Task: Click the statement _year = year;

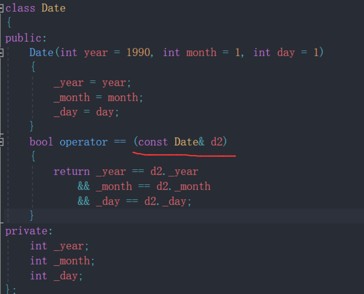Action: coord(92,83)
